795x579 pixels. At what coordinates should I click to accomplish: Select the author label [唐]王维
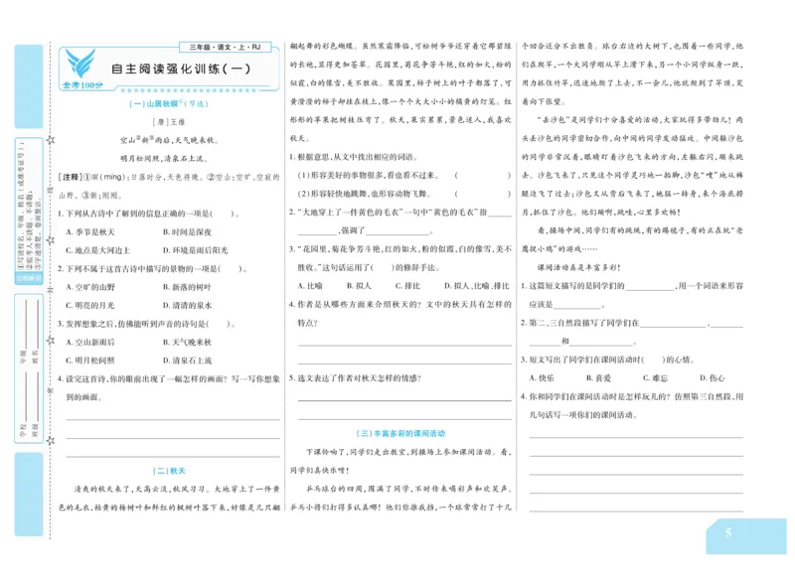(x=171, y=124)
